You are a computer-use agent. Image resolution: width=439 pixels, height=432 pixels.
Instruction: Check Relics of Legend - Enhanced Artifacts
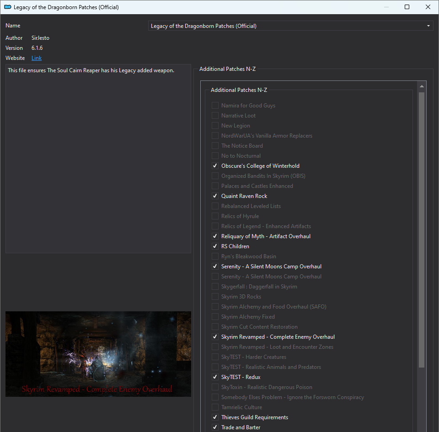[x=215, y=226]
